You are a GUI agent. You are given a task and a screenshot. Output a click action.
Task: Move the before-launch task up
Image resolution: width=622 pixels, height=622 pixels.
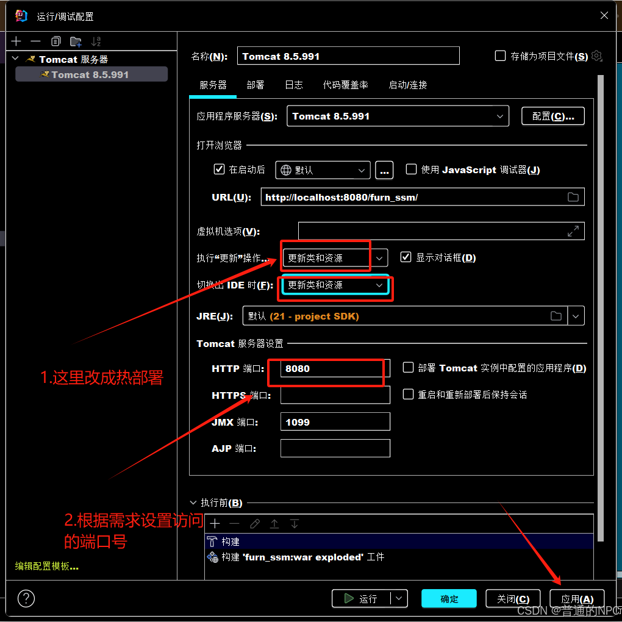click(274, 524)
